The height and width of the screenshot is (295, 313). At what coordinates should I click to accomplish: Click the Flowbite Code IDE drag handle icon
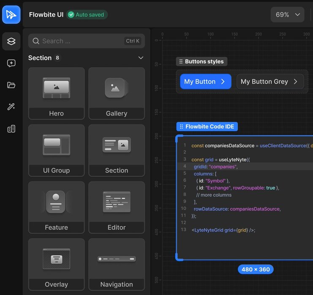[181, 127]
